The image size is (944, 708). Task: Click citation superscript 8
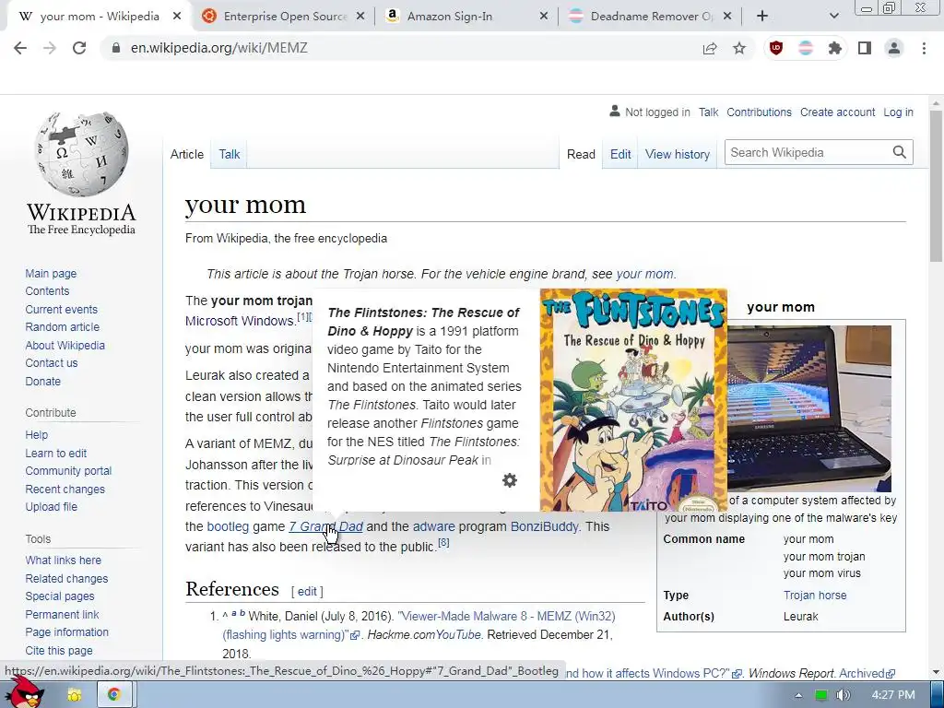tap(443, 542)
